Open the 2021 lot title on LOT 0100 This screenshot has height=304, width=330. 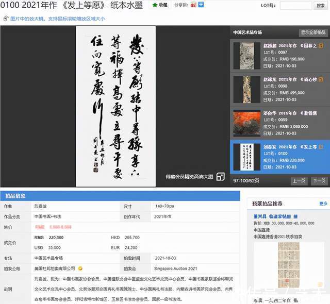[290, 147]
